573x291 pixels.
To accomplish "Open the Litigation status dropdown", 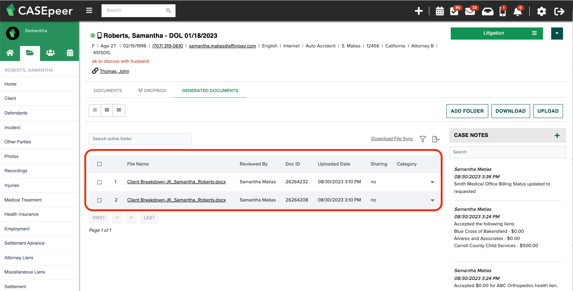I will coord(497,33).
